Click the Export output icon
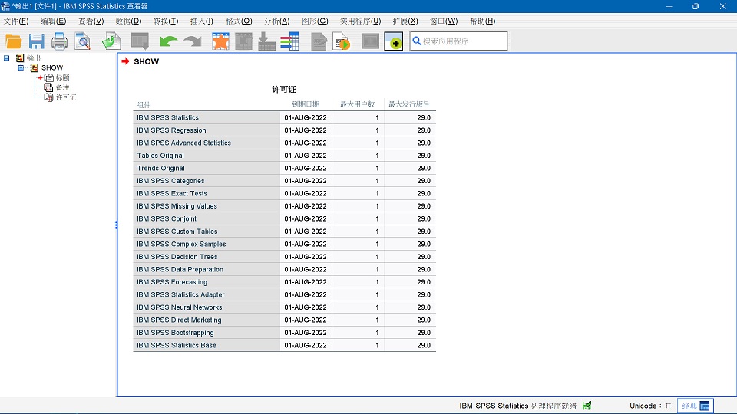Screen dimensions: 737x414 click(112, 41)
